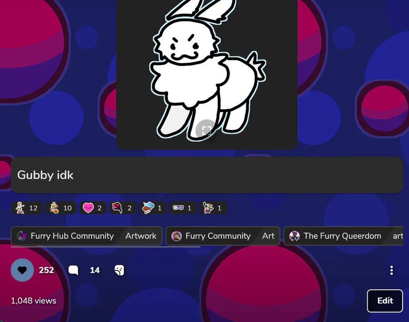This screenshot has width=409, height=322.
Task: Click the communities horizontal scrollbar
Action: pyautogui.click(x=105, y=247)
